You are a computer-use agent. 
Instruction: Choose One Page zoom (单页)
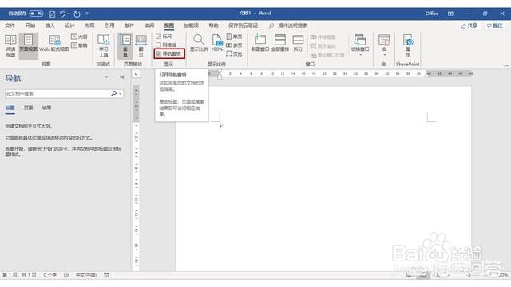click(x=234, y=37)
